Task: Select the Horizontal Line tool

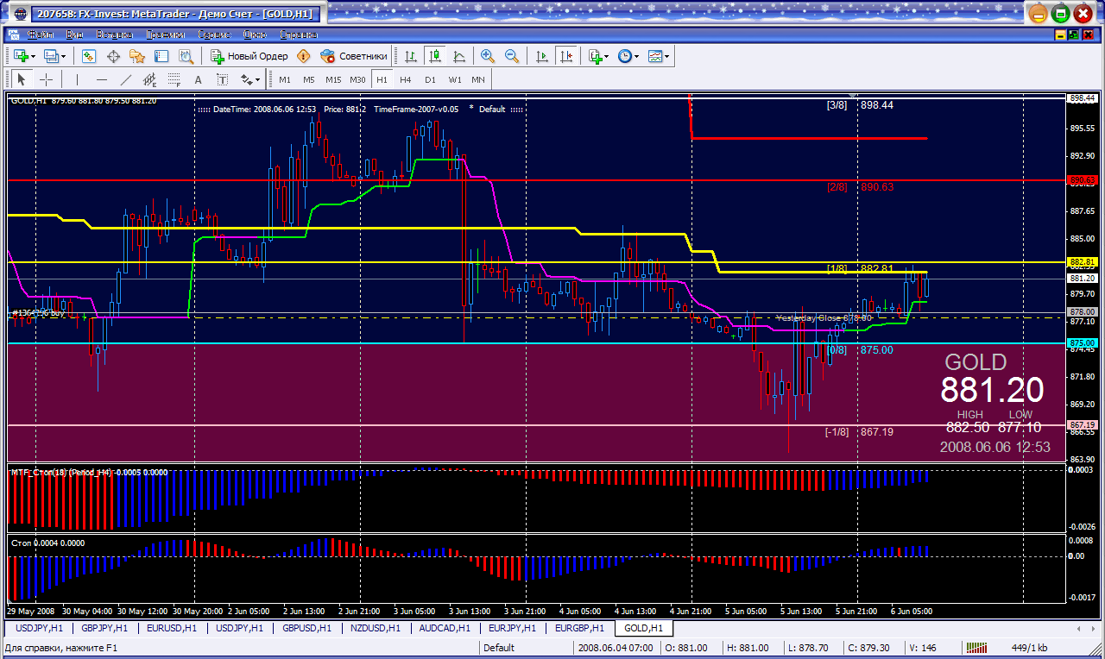Action: [102, 79]
